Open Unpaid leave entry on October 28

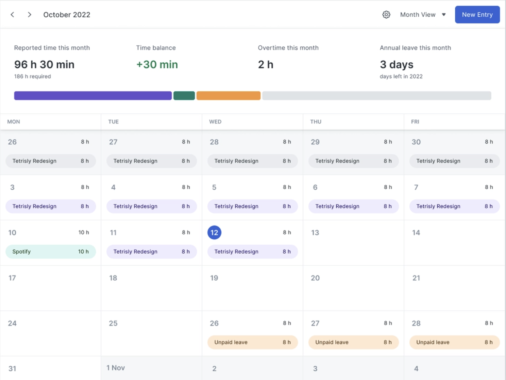(x=454, y=342)
